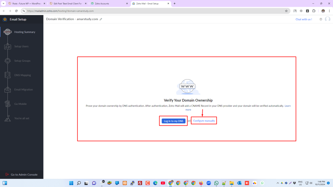Open XAMPP from the taskbar
Viewport: 333px width, 187px height.
(125, 183)
